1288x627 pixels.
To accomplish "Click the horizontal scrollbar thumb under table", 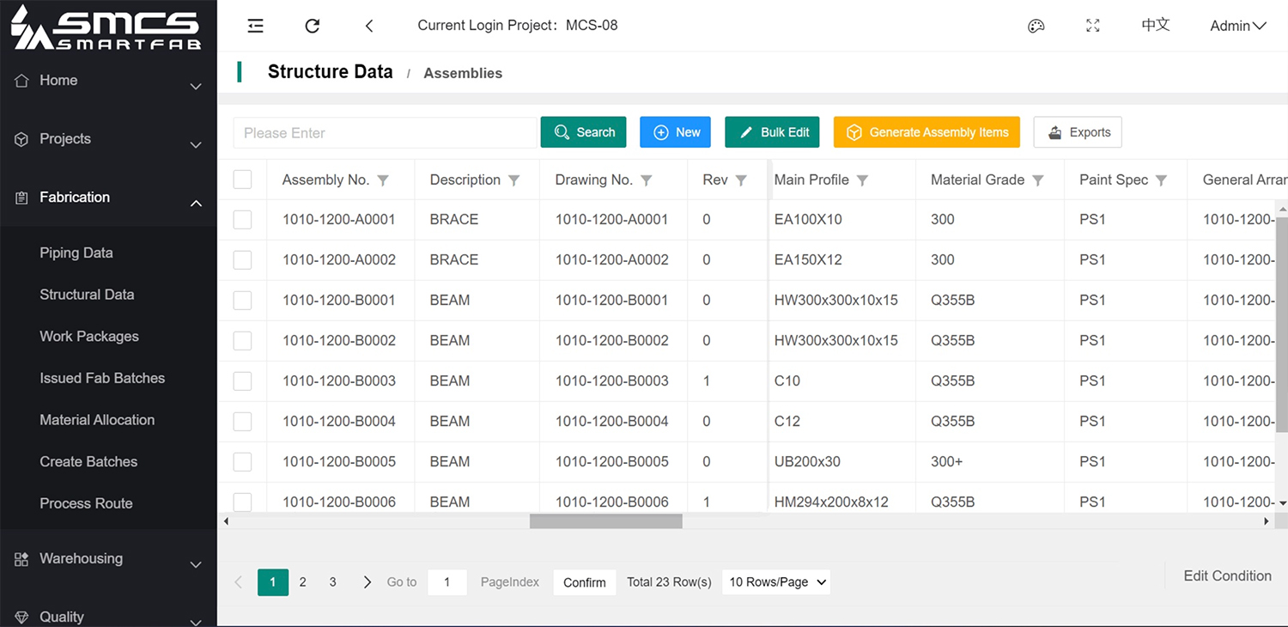I will coord(605,521).
